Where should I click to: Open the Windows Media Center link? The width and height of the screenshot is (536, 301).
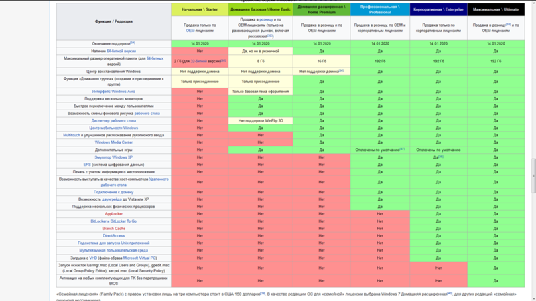point(113,142)
